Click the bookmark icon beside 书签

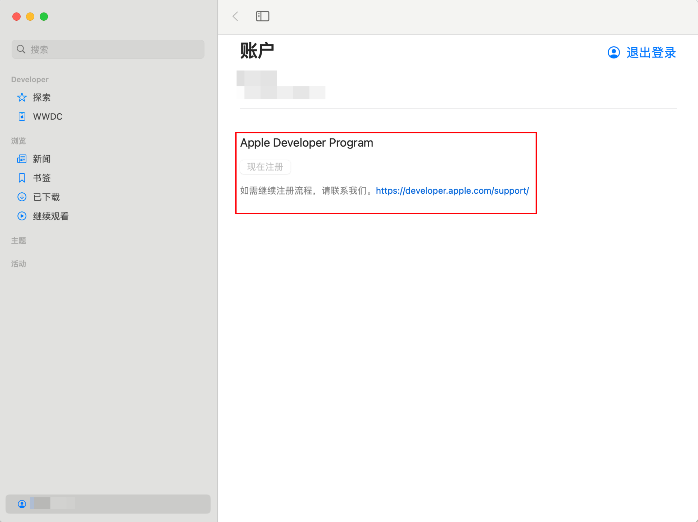pos(22,178)
